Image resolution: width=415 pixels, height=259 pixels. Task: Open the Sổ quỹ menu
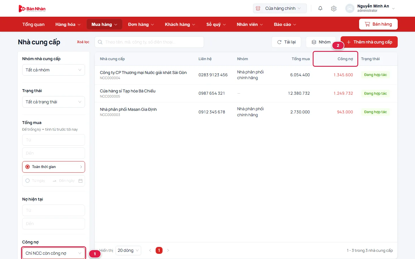[x=216, y=24]
